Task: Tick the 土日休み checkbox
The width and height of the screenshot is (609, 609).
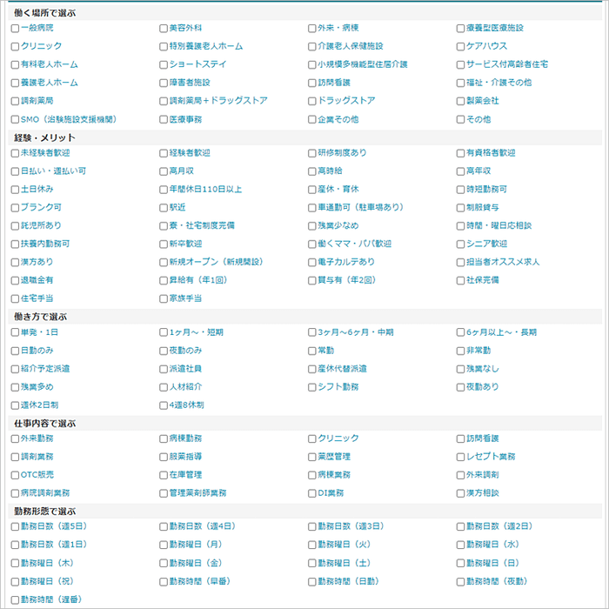Action: 15,190
